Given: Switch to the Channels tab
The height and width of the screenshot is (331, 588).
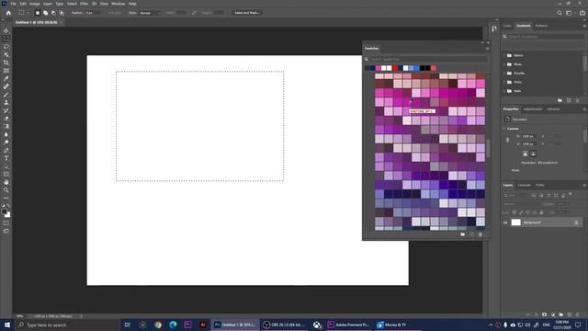Looking at the screenshot, I should (525, 185).
